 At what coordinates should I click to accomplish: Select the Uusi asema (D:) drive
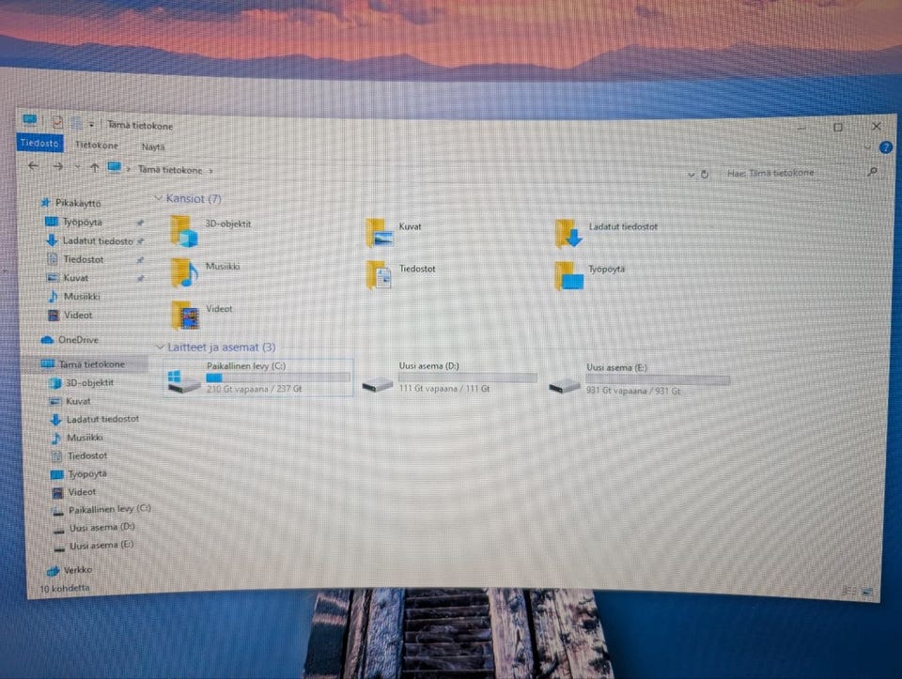[x=449, y=378]
